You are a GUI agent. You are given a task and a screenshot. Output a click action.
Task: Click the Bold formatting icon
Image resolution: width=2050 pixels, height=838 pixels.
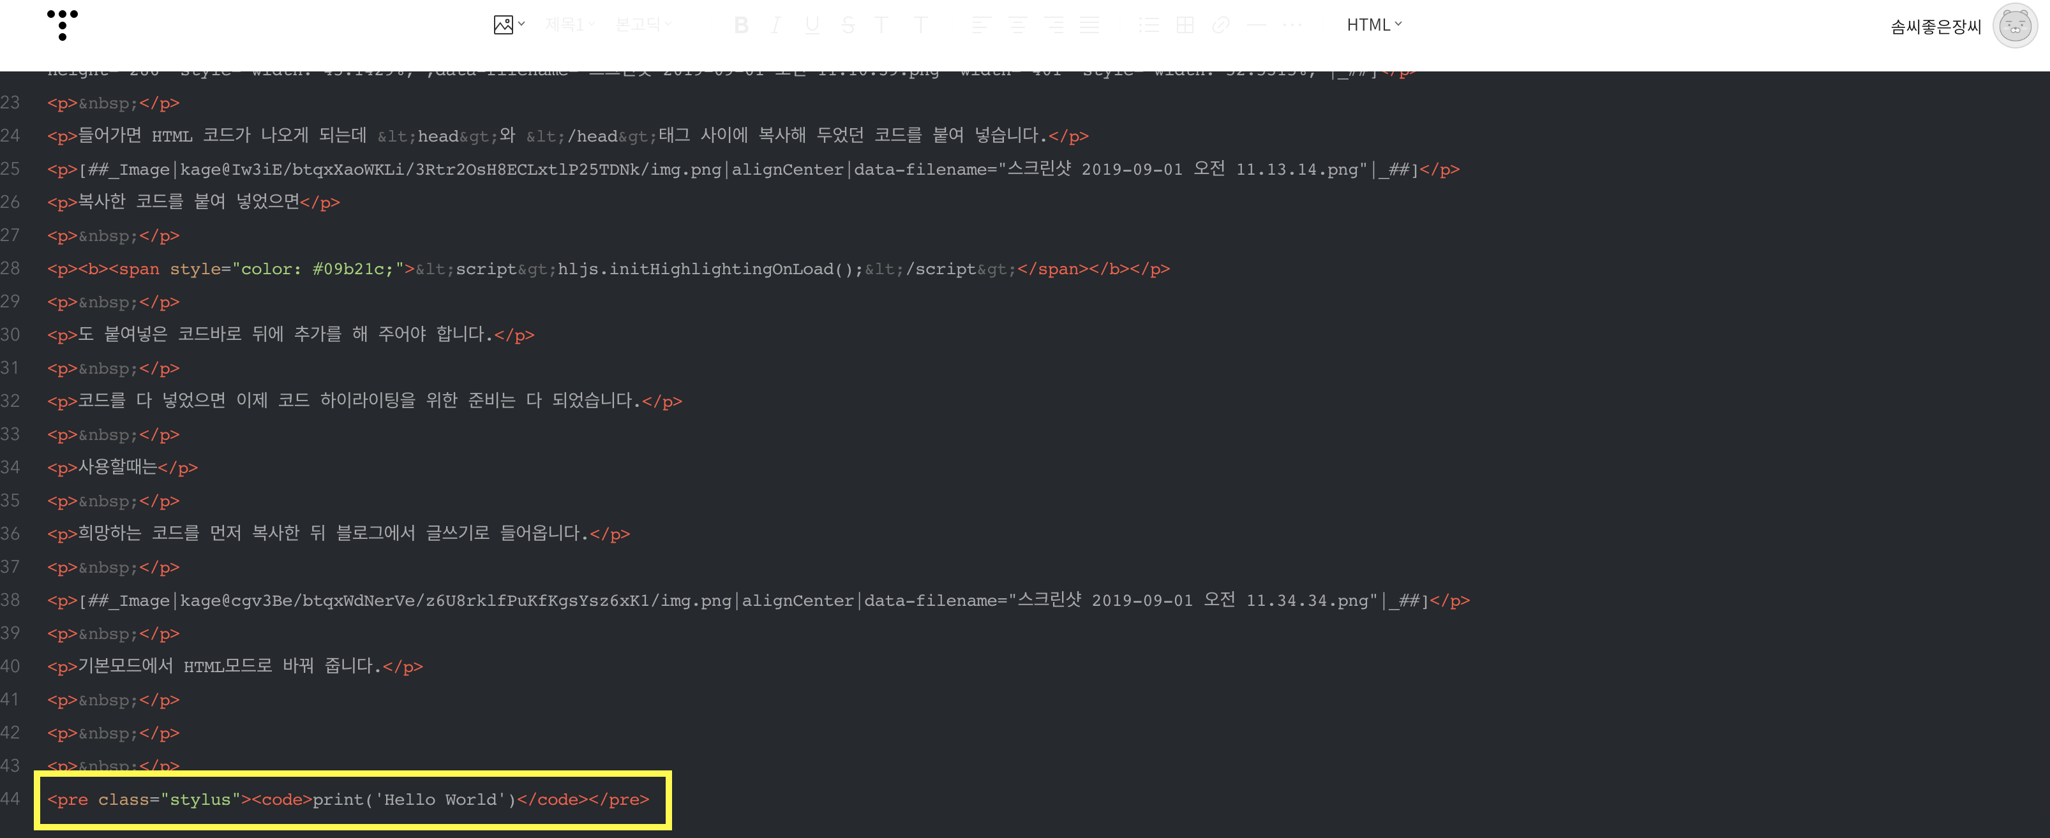coord(741,26)
